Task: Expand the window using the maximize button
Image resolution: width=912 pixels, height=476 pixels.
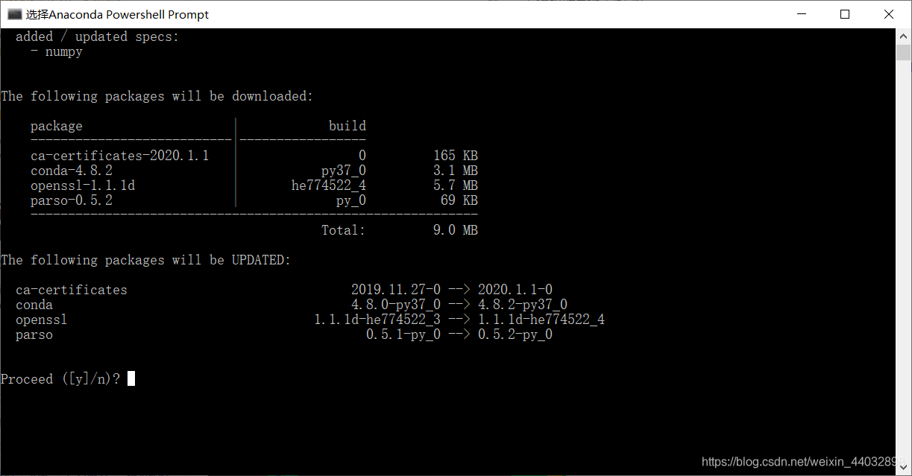Action: point(844,13)
